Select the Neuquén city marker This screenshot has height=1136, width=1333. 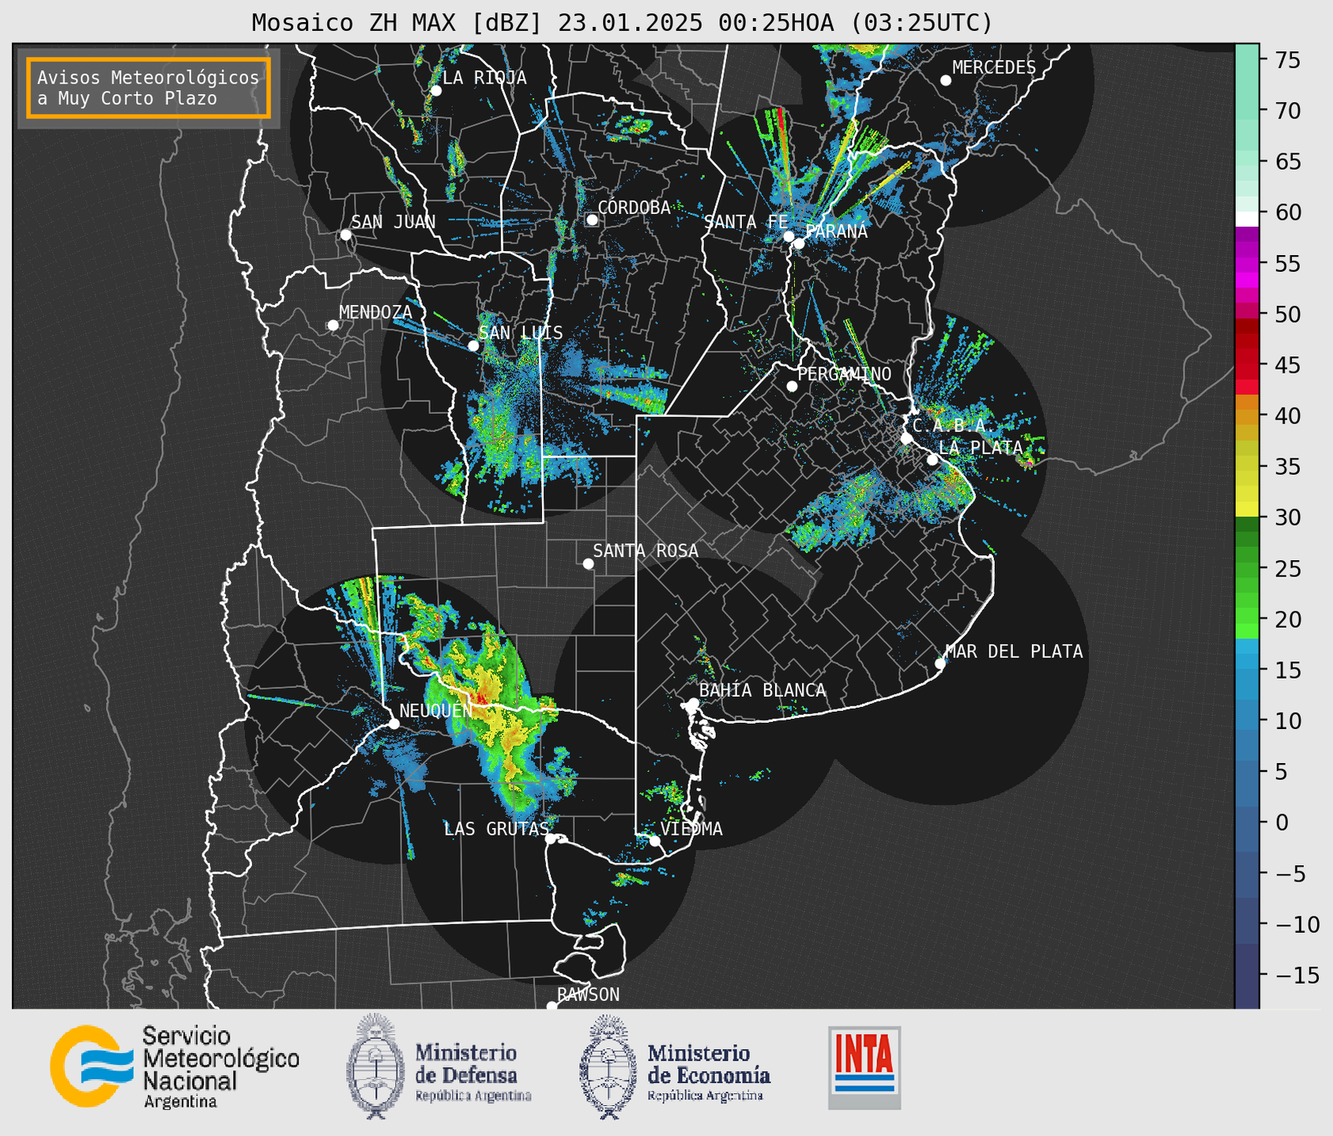click(393, 724)
